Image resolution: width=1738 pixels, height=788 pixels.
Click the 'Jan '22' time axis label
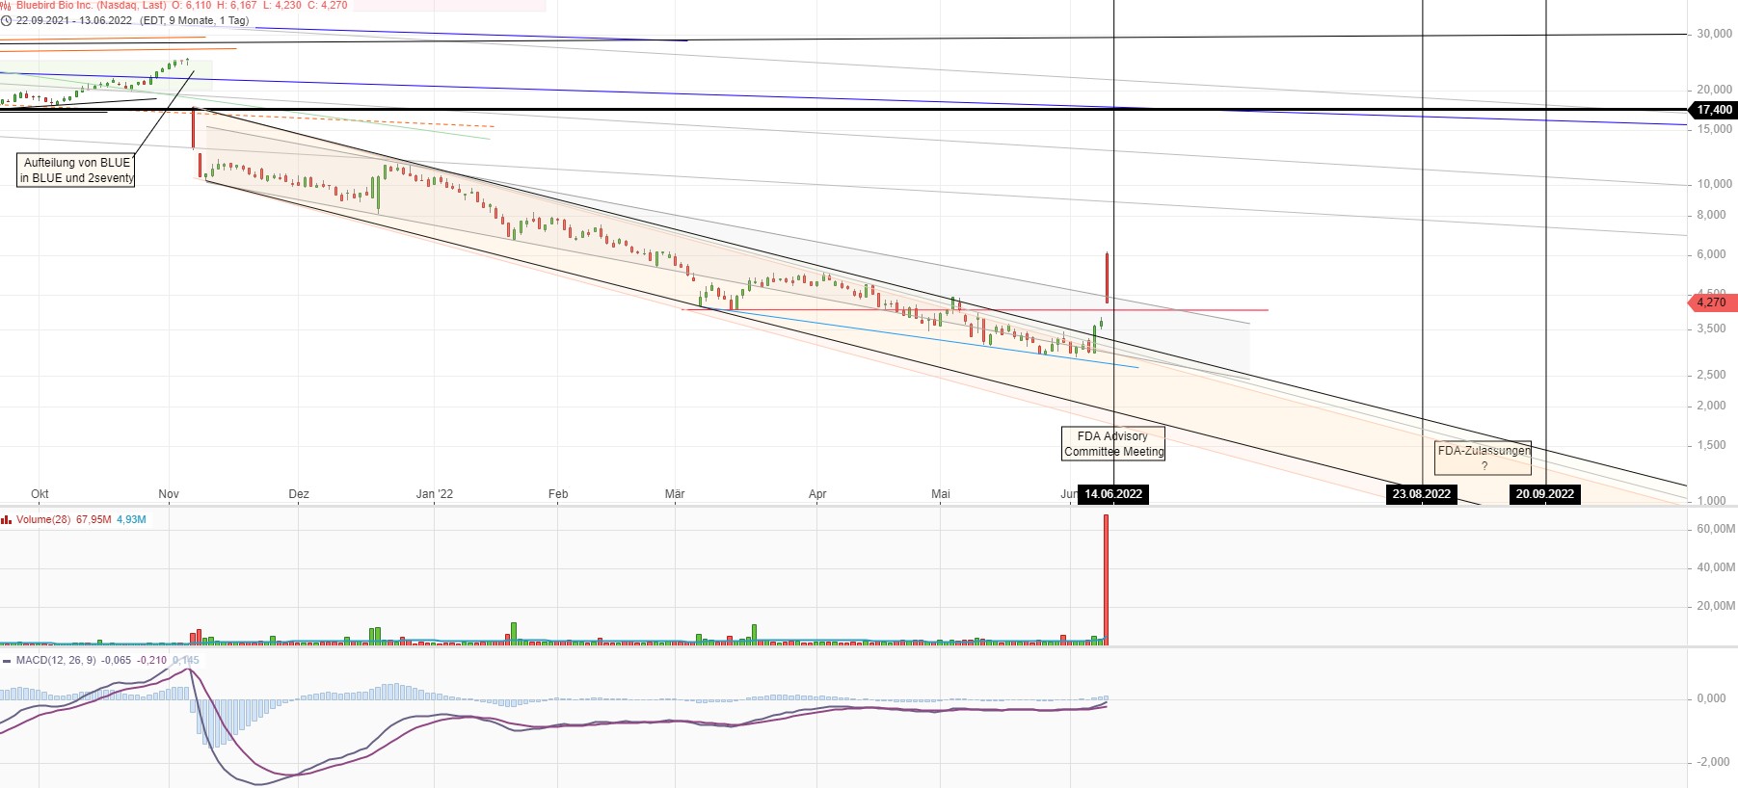[x=434, y=494]
